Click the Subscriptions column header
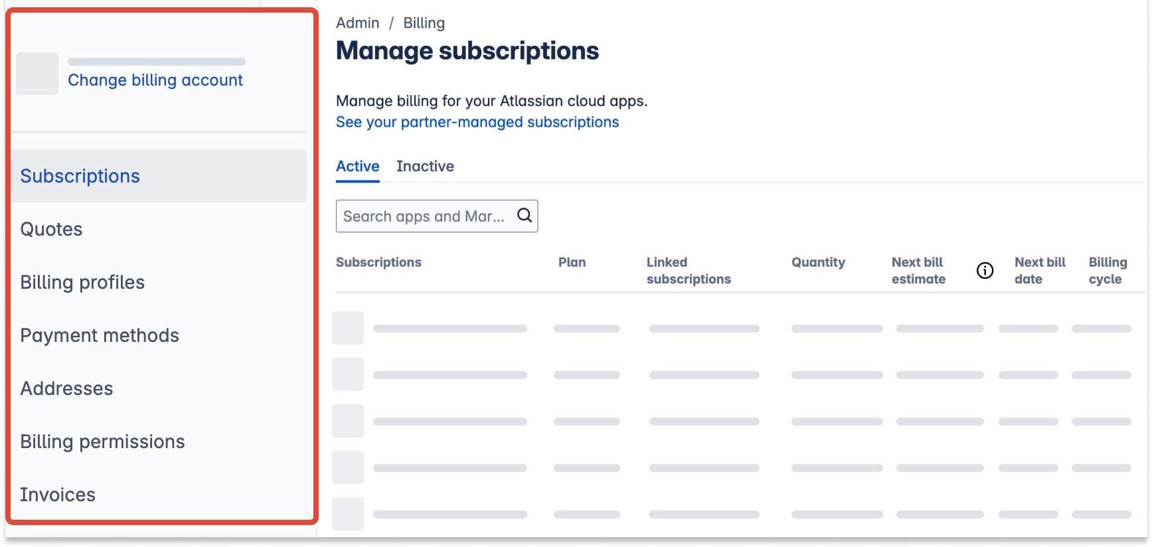The image size is (1152, 547). [x=378, y=262]
